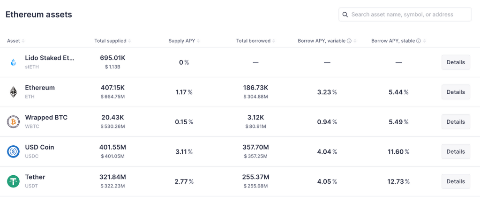
Task: Click the 5.49% stable borrow APY
Action: (x=398, y=122)
